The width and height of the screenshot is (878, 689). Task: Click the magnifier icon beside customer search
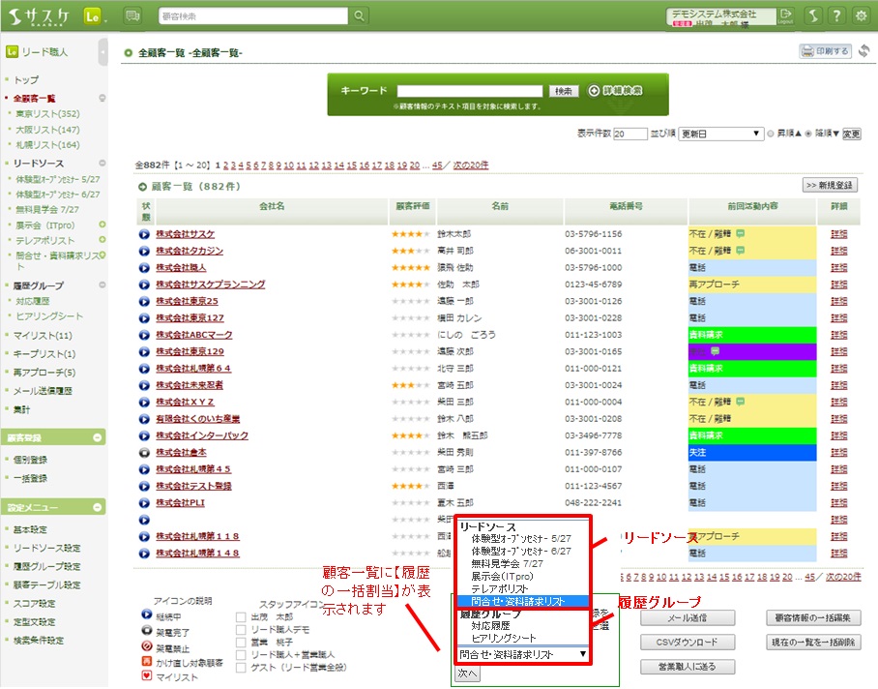pos(360,16)
